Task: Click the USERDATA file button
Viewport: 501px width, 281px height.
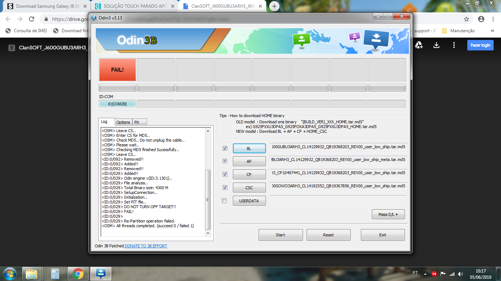Action: [249, 201]
